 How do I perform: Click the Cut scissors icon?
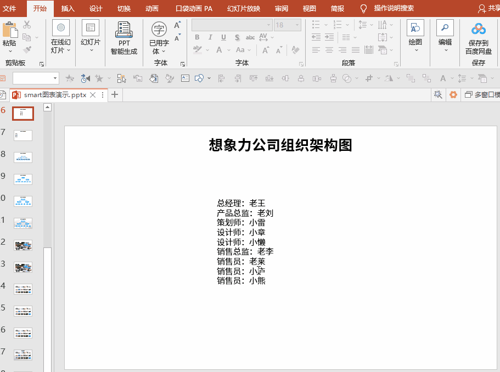pos(27,25)
